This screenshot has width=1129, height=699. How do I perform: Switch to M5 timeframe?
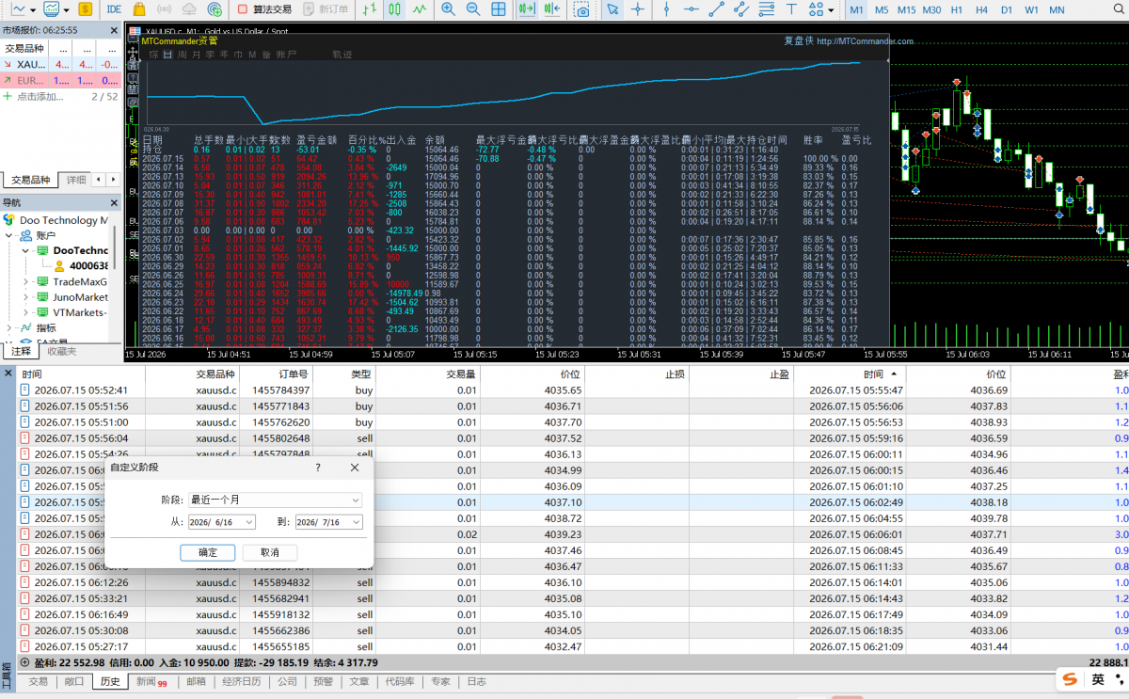tap(882, 9)
